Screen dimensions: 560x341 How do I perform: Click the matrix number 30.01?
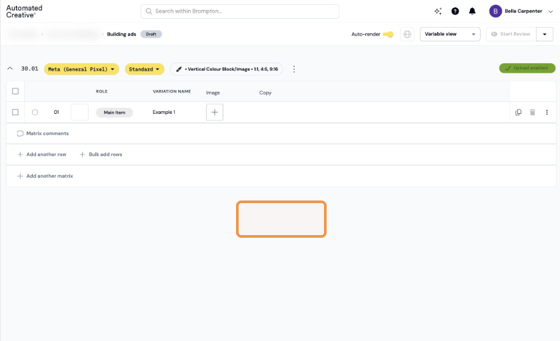(x=29, y=69)
